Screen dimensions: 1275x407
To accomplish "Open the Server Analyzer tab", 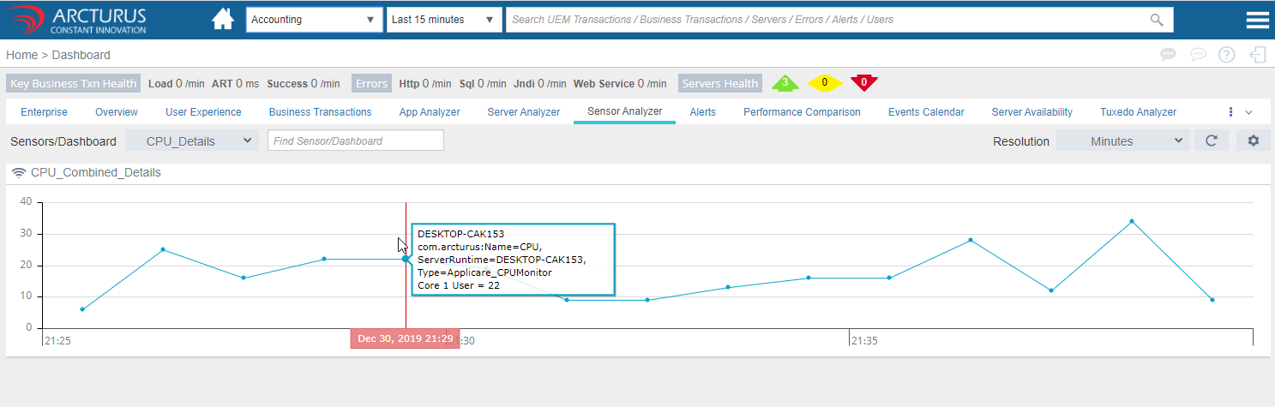I will tap(523, 112).
